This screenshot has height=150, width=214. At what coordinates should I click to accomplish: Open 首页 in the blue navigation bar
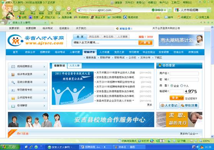tap(15, 52)
